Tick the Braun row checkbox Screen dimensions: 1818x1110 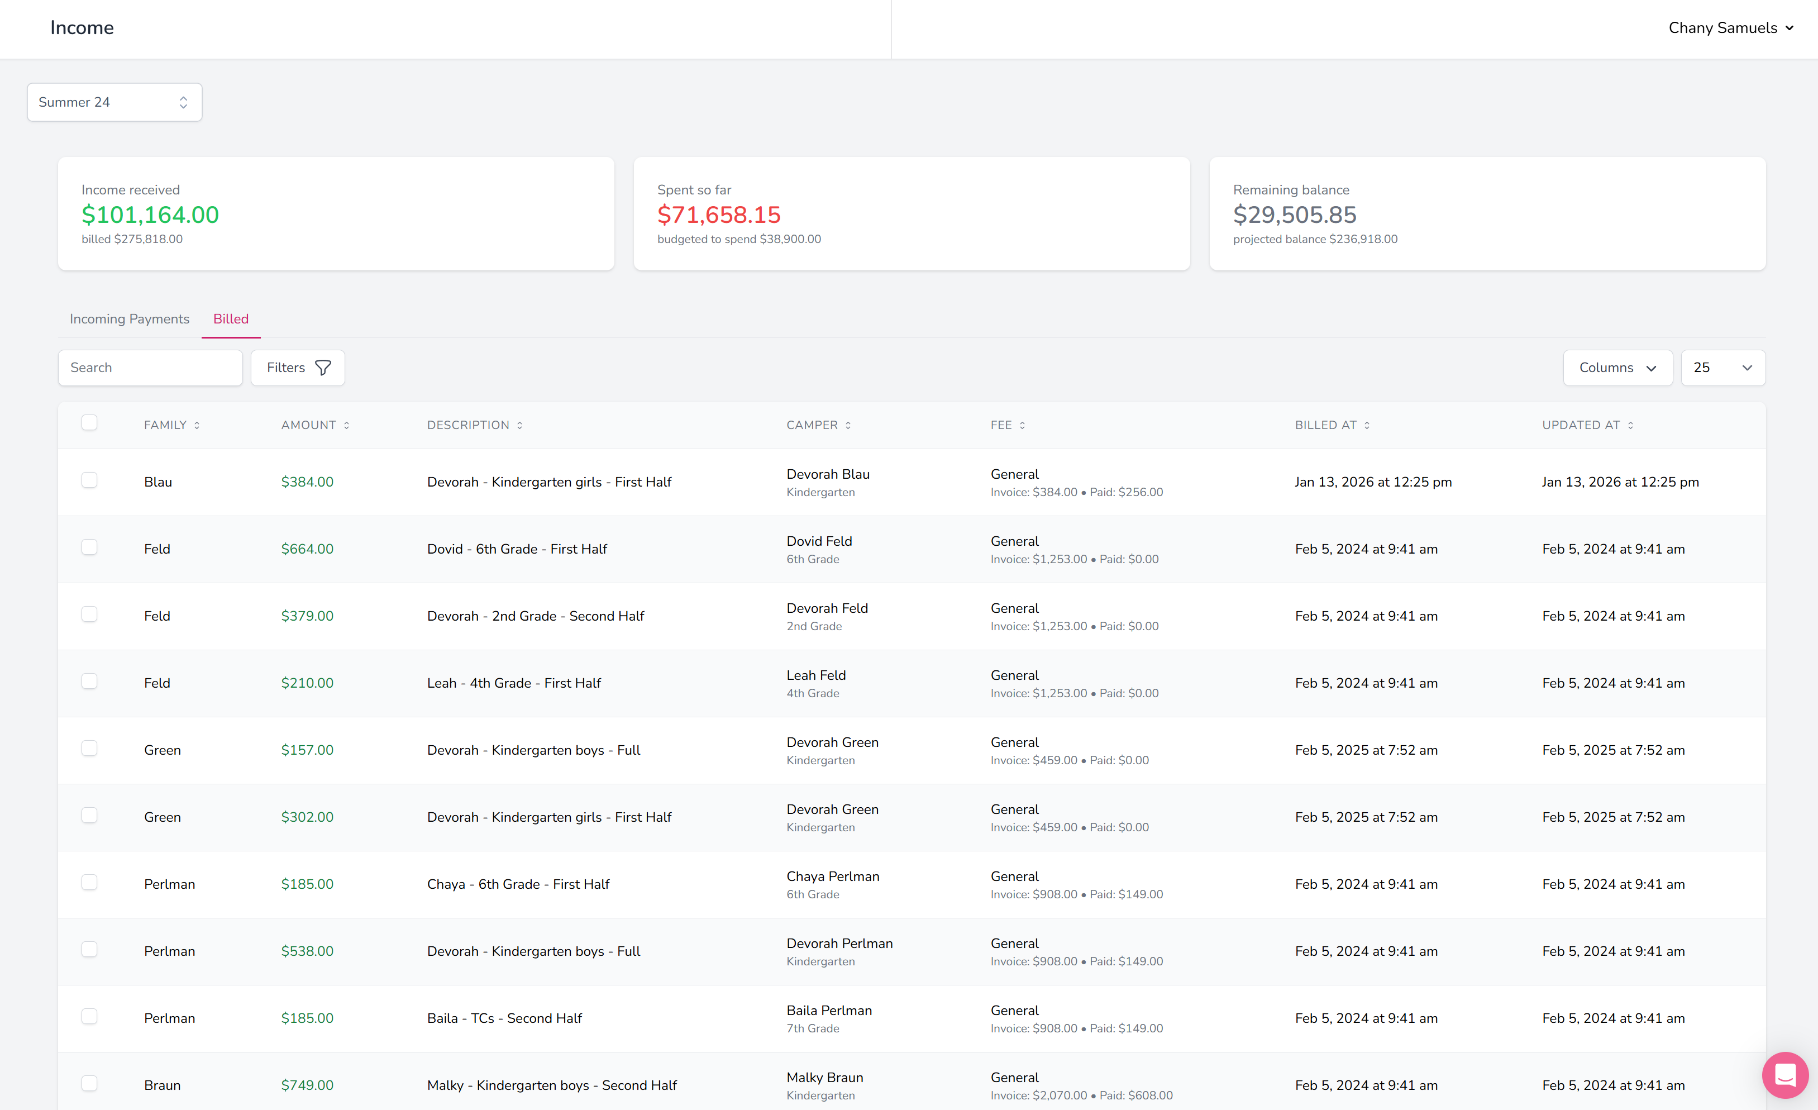point(89,1083)
